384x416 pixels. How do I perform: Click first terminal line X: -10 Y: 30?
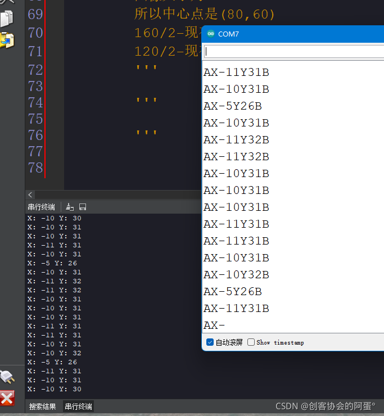(x=55, y=218)
